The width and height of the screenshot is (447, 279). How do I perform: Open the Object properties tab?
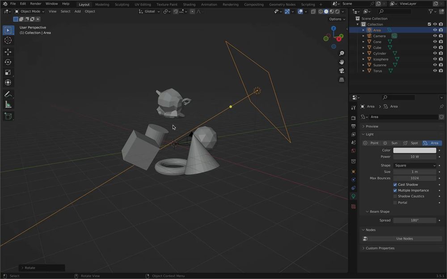354,172
